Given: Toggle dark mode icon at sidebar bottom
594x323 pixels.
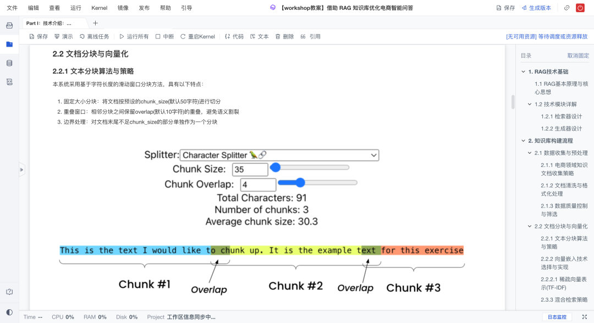Looking at the screenshot, I should tap(9, 312).
